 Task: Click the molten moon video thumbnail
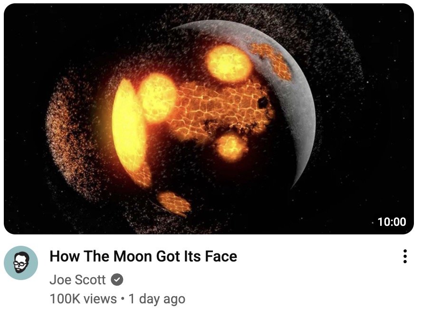pos(209,119)
